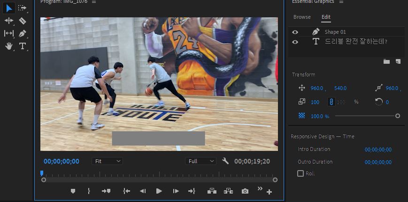Screen dimensions: 408x202
Task: Click the Extract button
Action: pyautogui.click(x=228, y=191)
